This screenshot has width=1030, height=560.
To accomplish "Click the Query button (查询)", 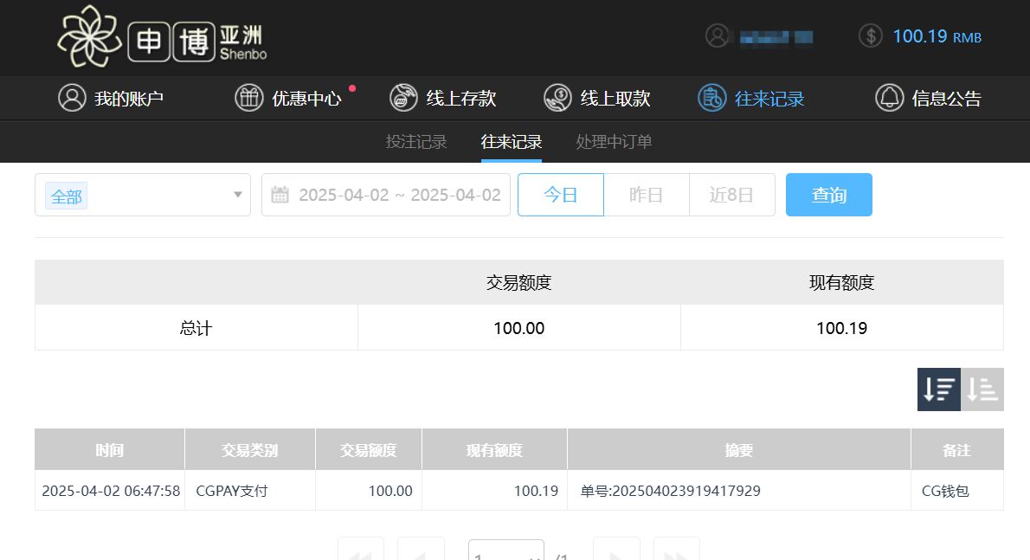I will pos(828,195).
